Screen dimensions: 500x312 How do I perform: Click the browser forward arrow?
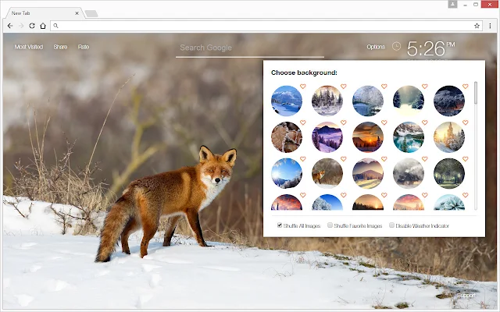[21, 26]
